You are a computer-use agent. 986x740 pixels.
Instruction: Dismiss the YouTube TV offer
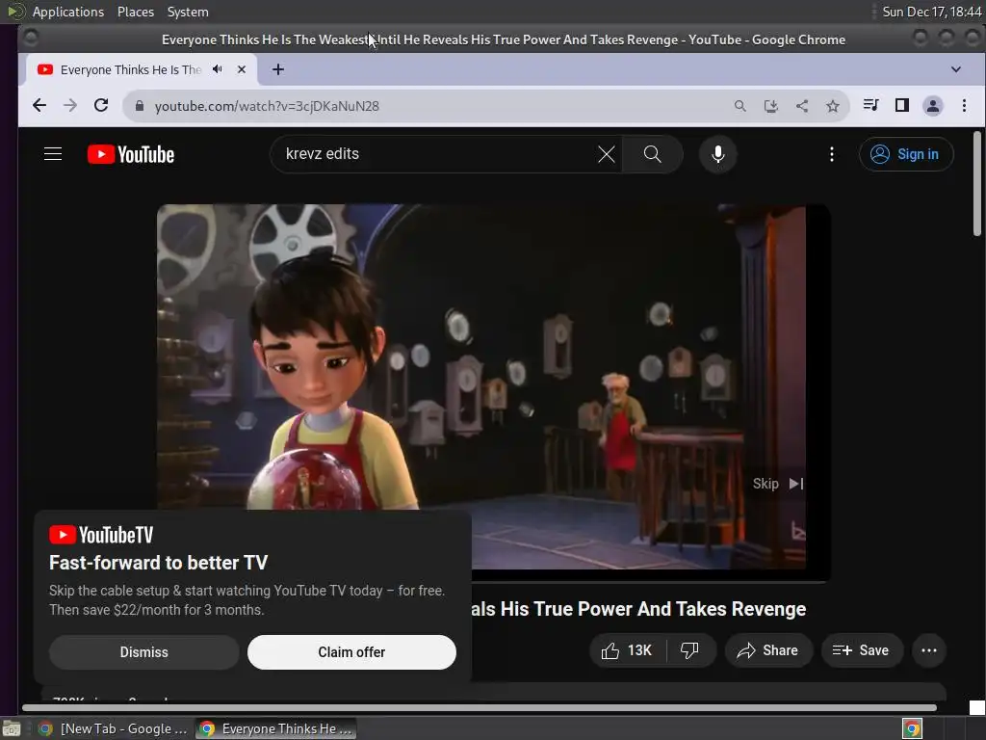coord(144,652)
